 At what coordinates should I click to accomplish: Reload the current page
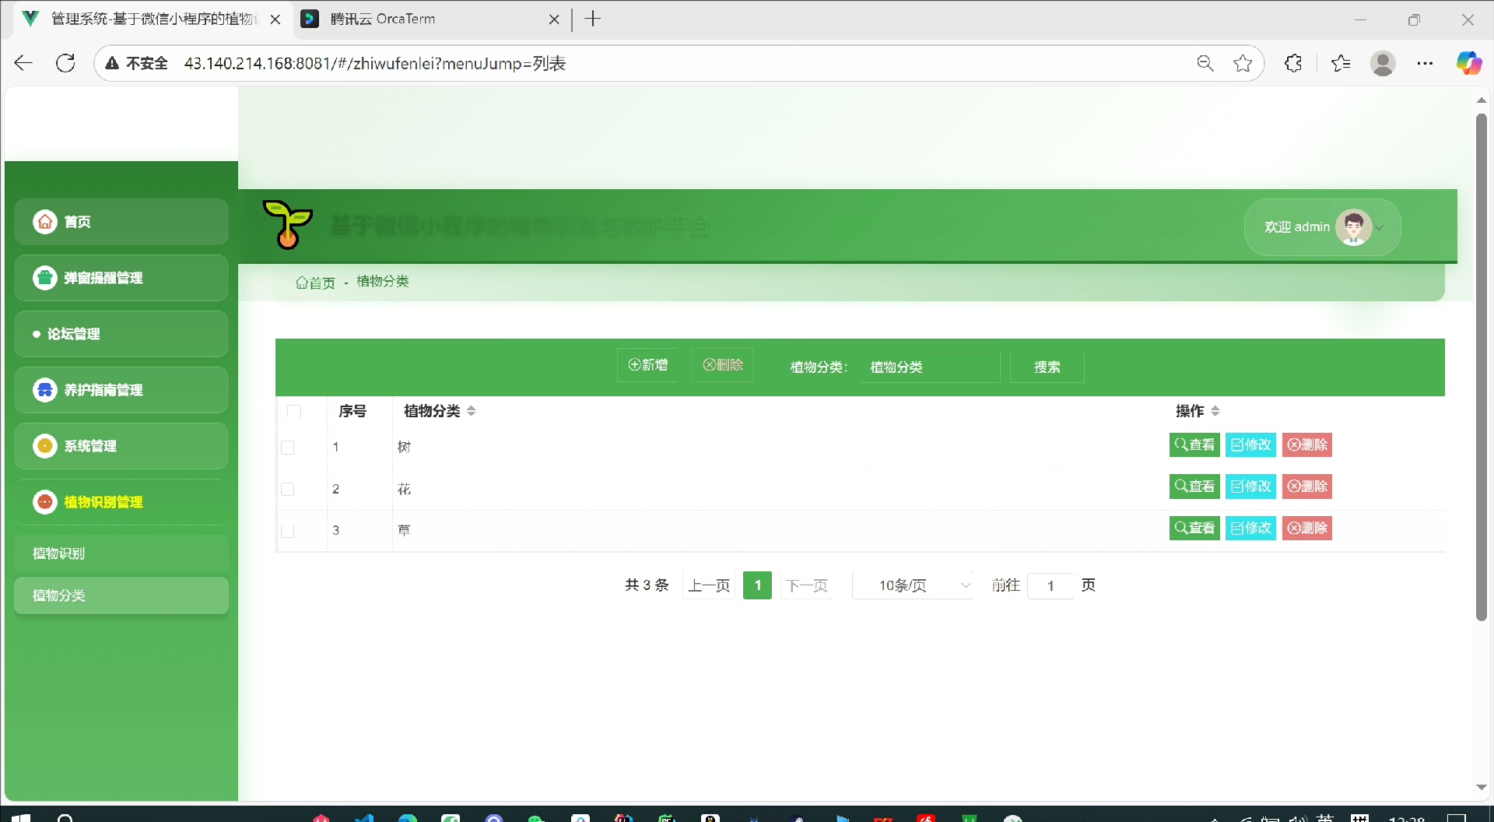click(x=66, y=63)
